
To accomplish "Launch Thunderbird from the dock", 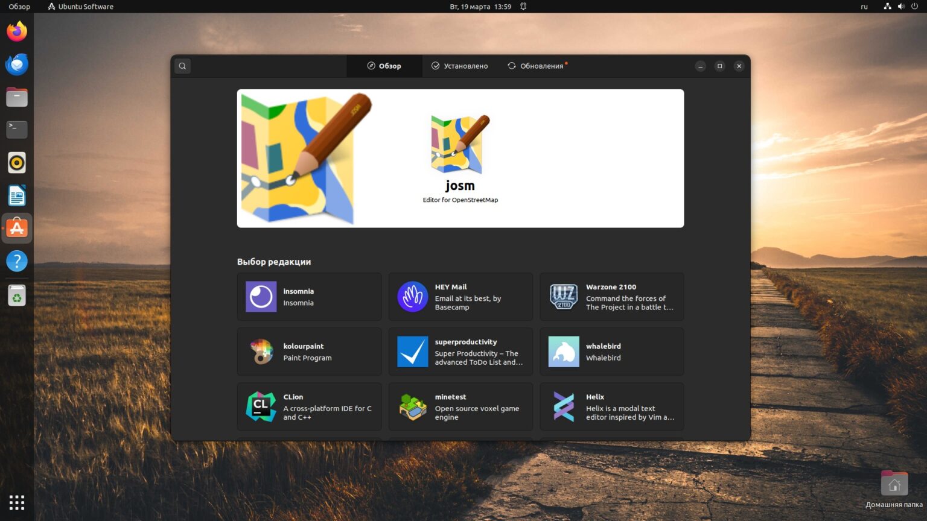I will 16,63.
